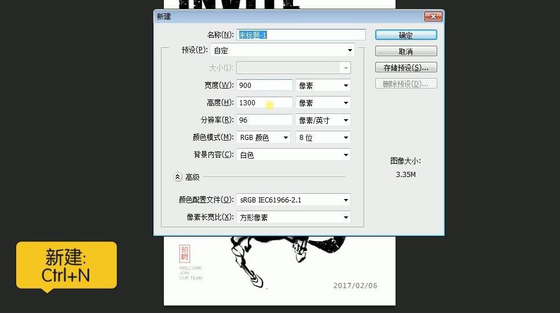Viewport: 560px width, 313px height.
Task: Open the 颜色配置文件 sRGB profile dropdown
Action: [294, 200]
